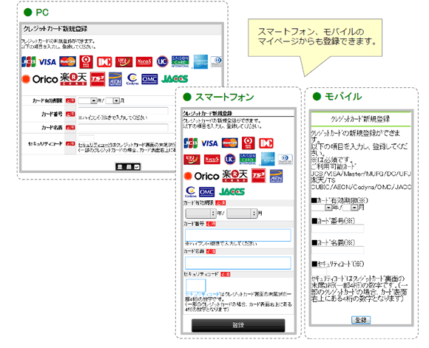Click the card number field in PC form
Image resolution: width=429 pixels, height=348 pixels.
click(x=123, y=111)
